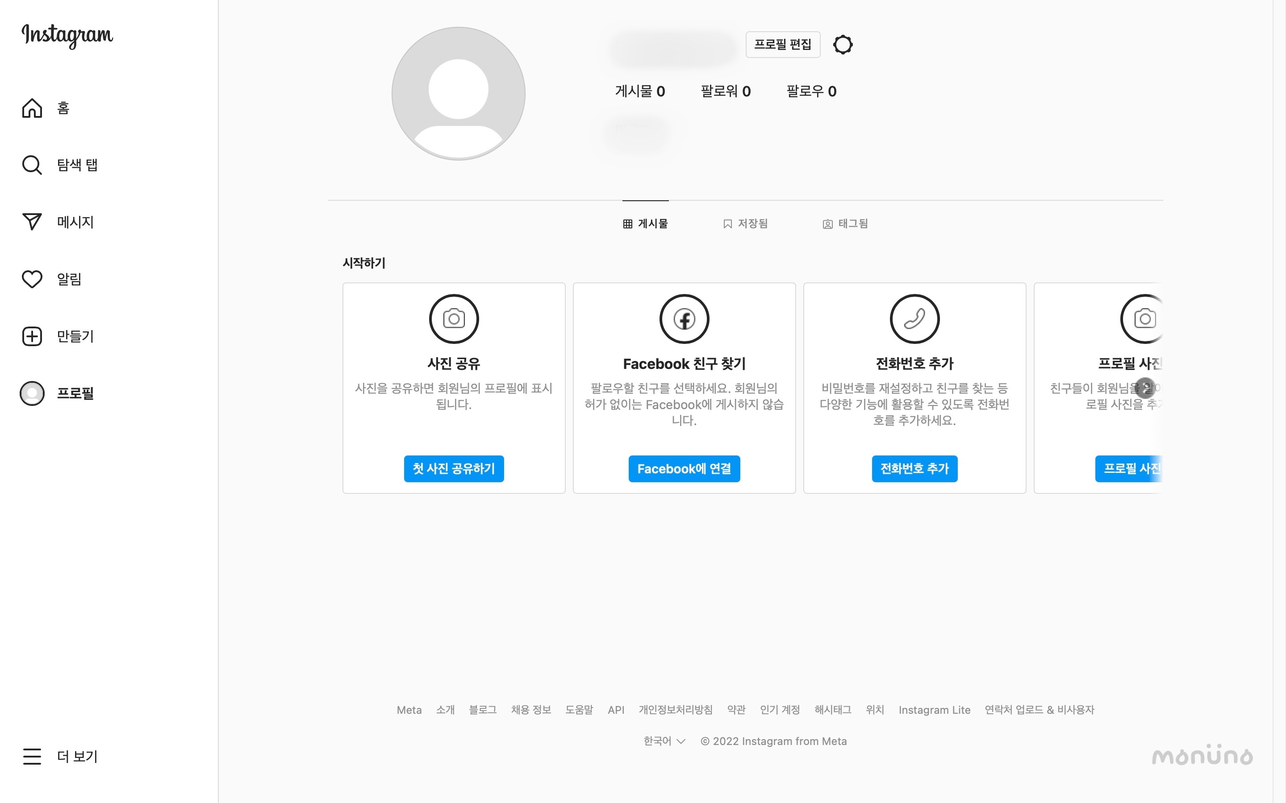Open 채용 정보 footer link
The width and height of the screenshot is (1286, 803).
coord(531,710)
